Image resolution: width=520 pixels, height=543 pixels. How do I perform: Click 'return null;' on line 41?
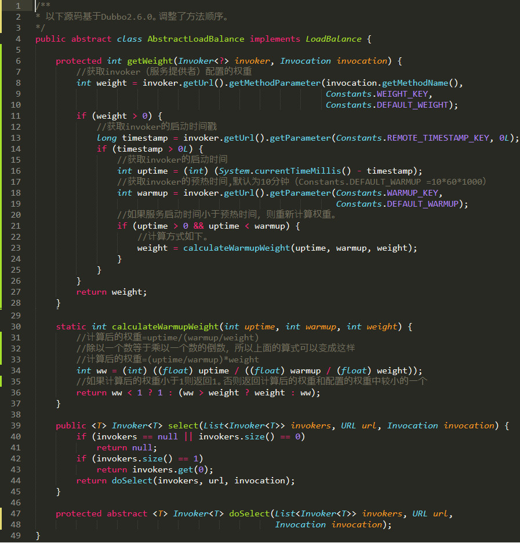coord(127,447)
